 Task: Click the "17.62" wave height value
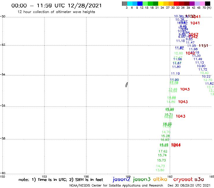tap(163, 151)
